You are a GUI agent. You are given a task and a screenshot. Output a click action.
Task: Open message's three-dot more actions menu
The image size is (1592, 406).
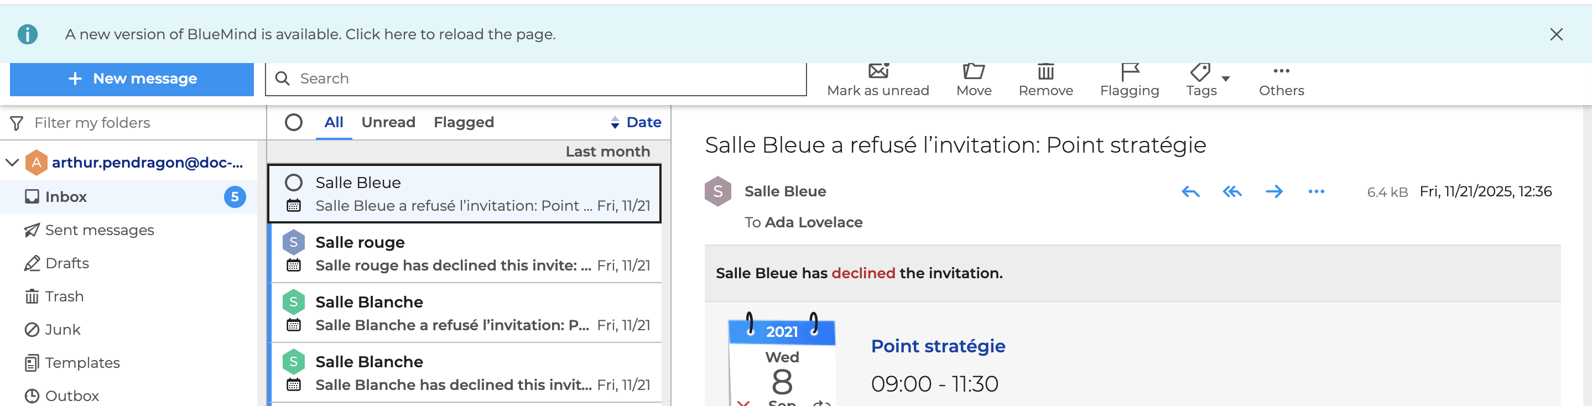[x=1316, y=191]
